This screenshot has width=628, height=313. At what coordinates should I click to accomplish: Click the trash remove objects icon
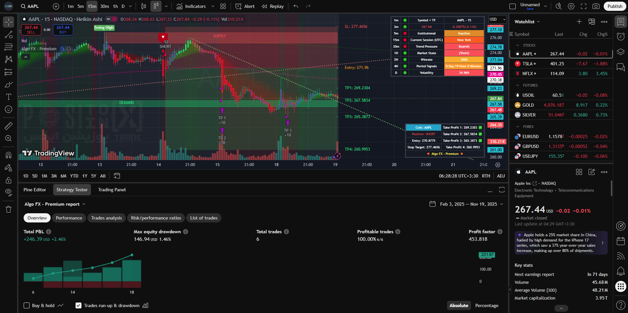click(9, 209)
